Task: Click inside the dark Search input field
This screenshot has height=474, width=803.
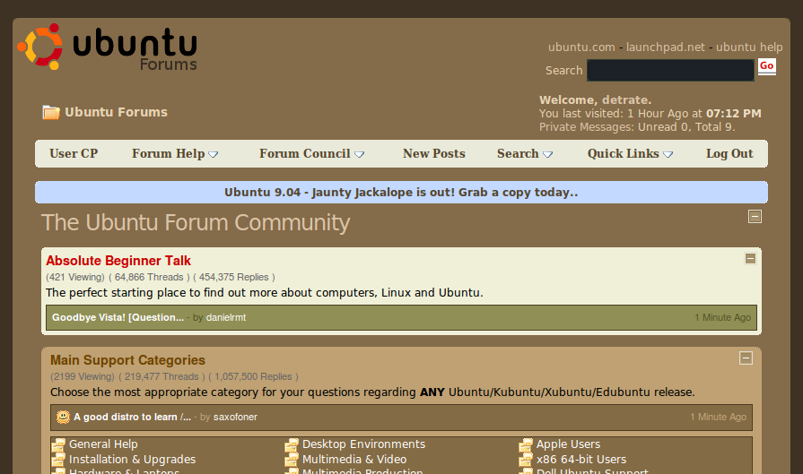Action: [x=670, y=70]
